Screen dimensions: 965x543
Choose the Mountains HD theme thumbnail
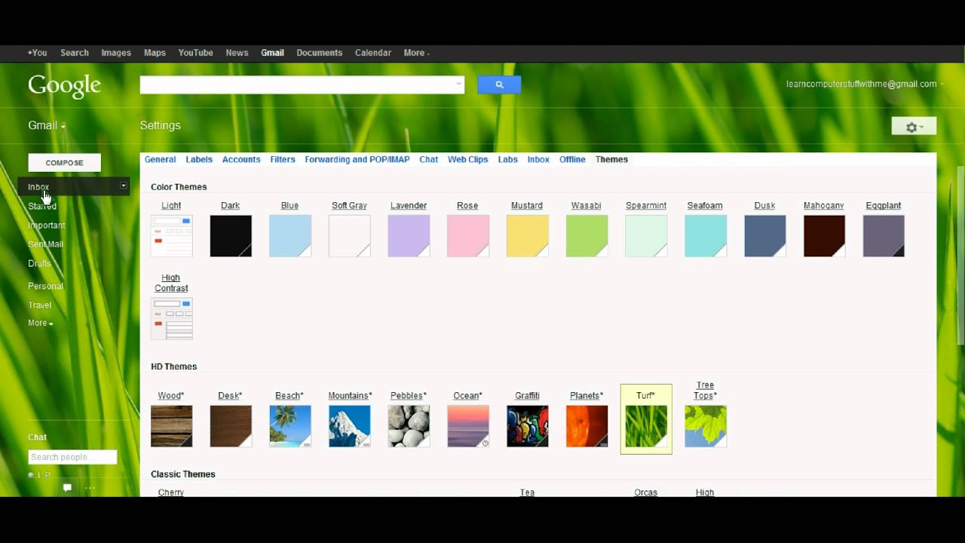click(350, 426)
